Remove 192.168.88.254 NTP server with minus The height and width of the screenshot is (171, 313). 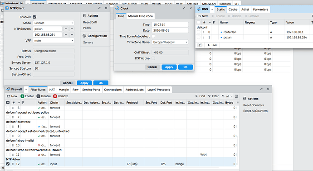[66, 35]
